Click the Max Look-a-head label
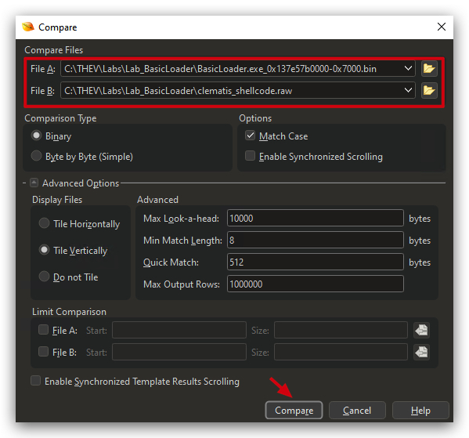The width and height of the screenshot is (469, 438). (x=181, y=219)
